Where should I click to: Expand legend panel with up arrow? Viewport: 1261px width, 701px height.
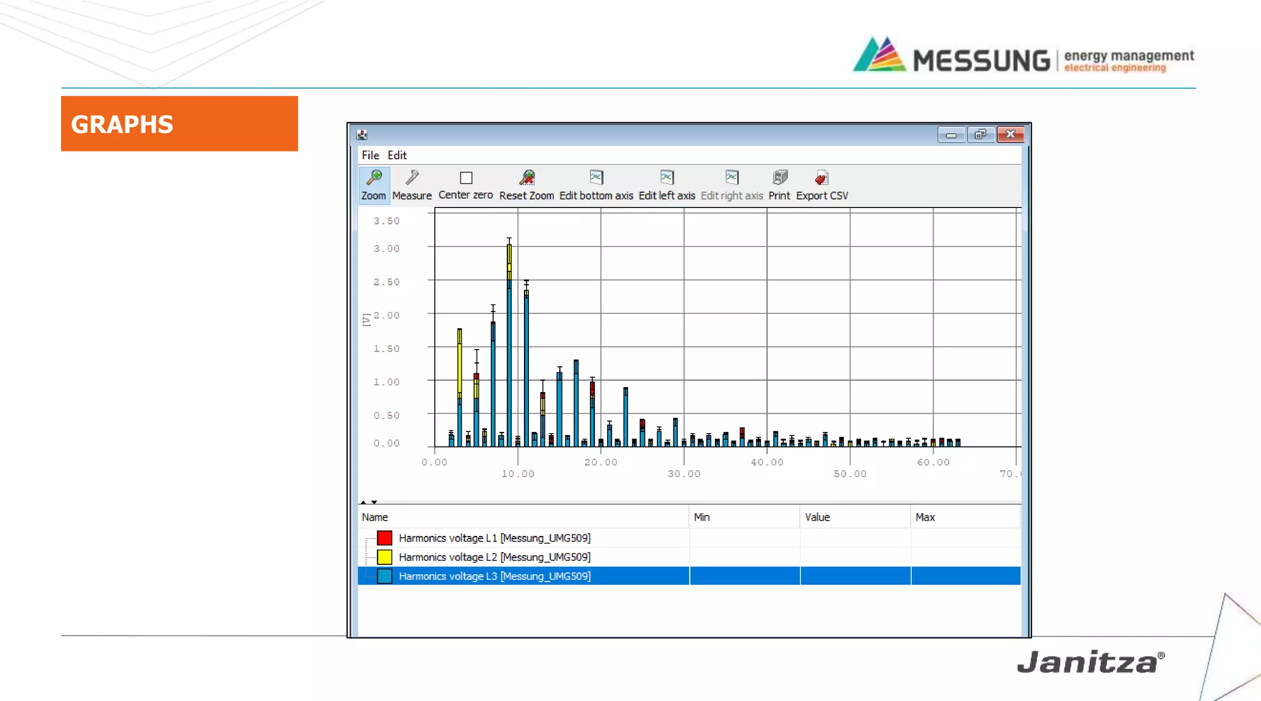(363, 502)
